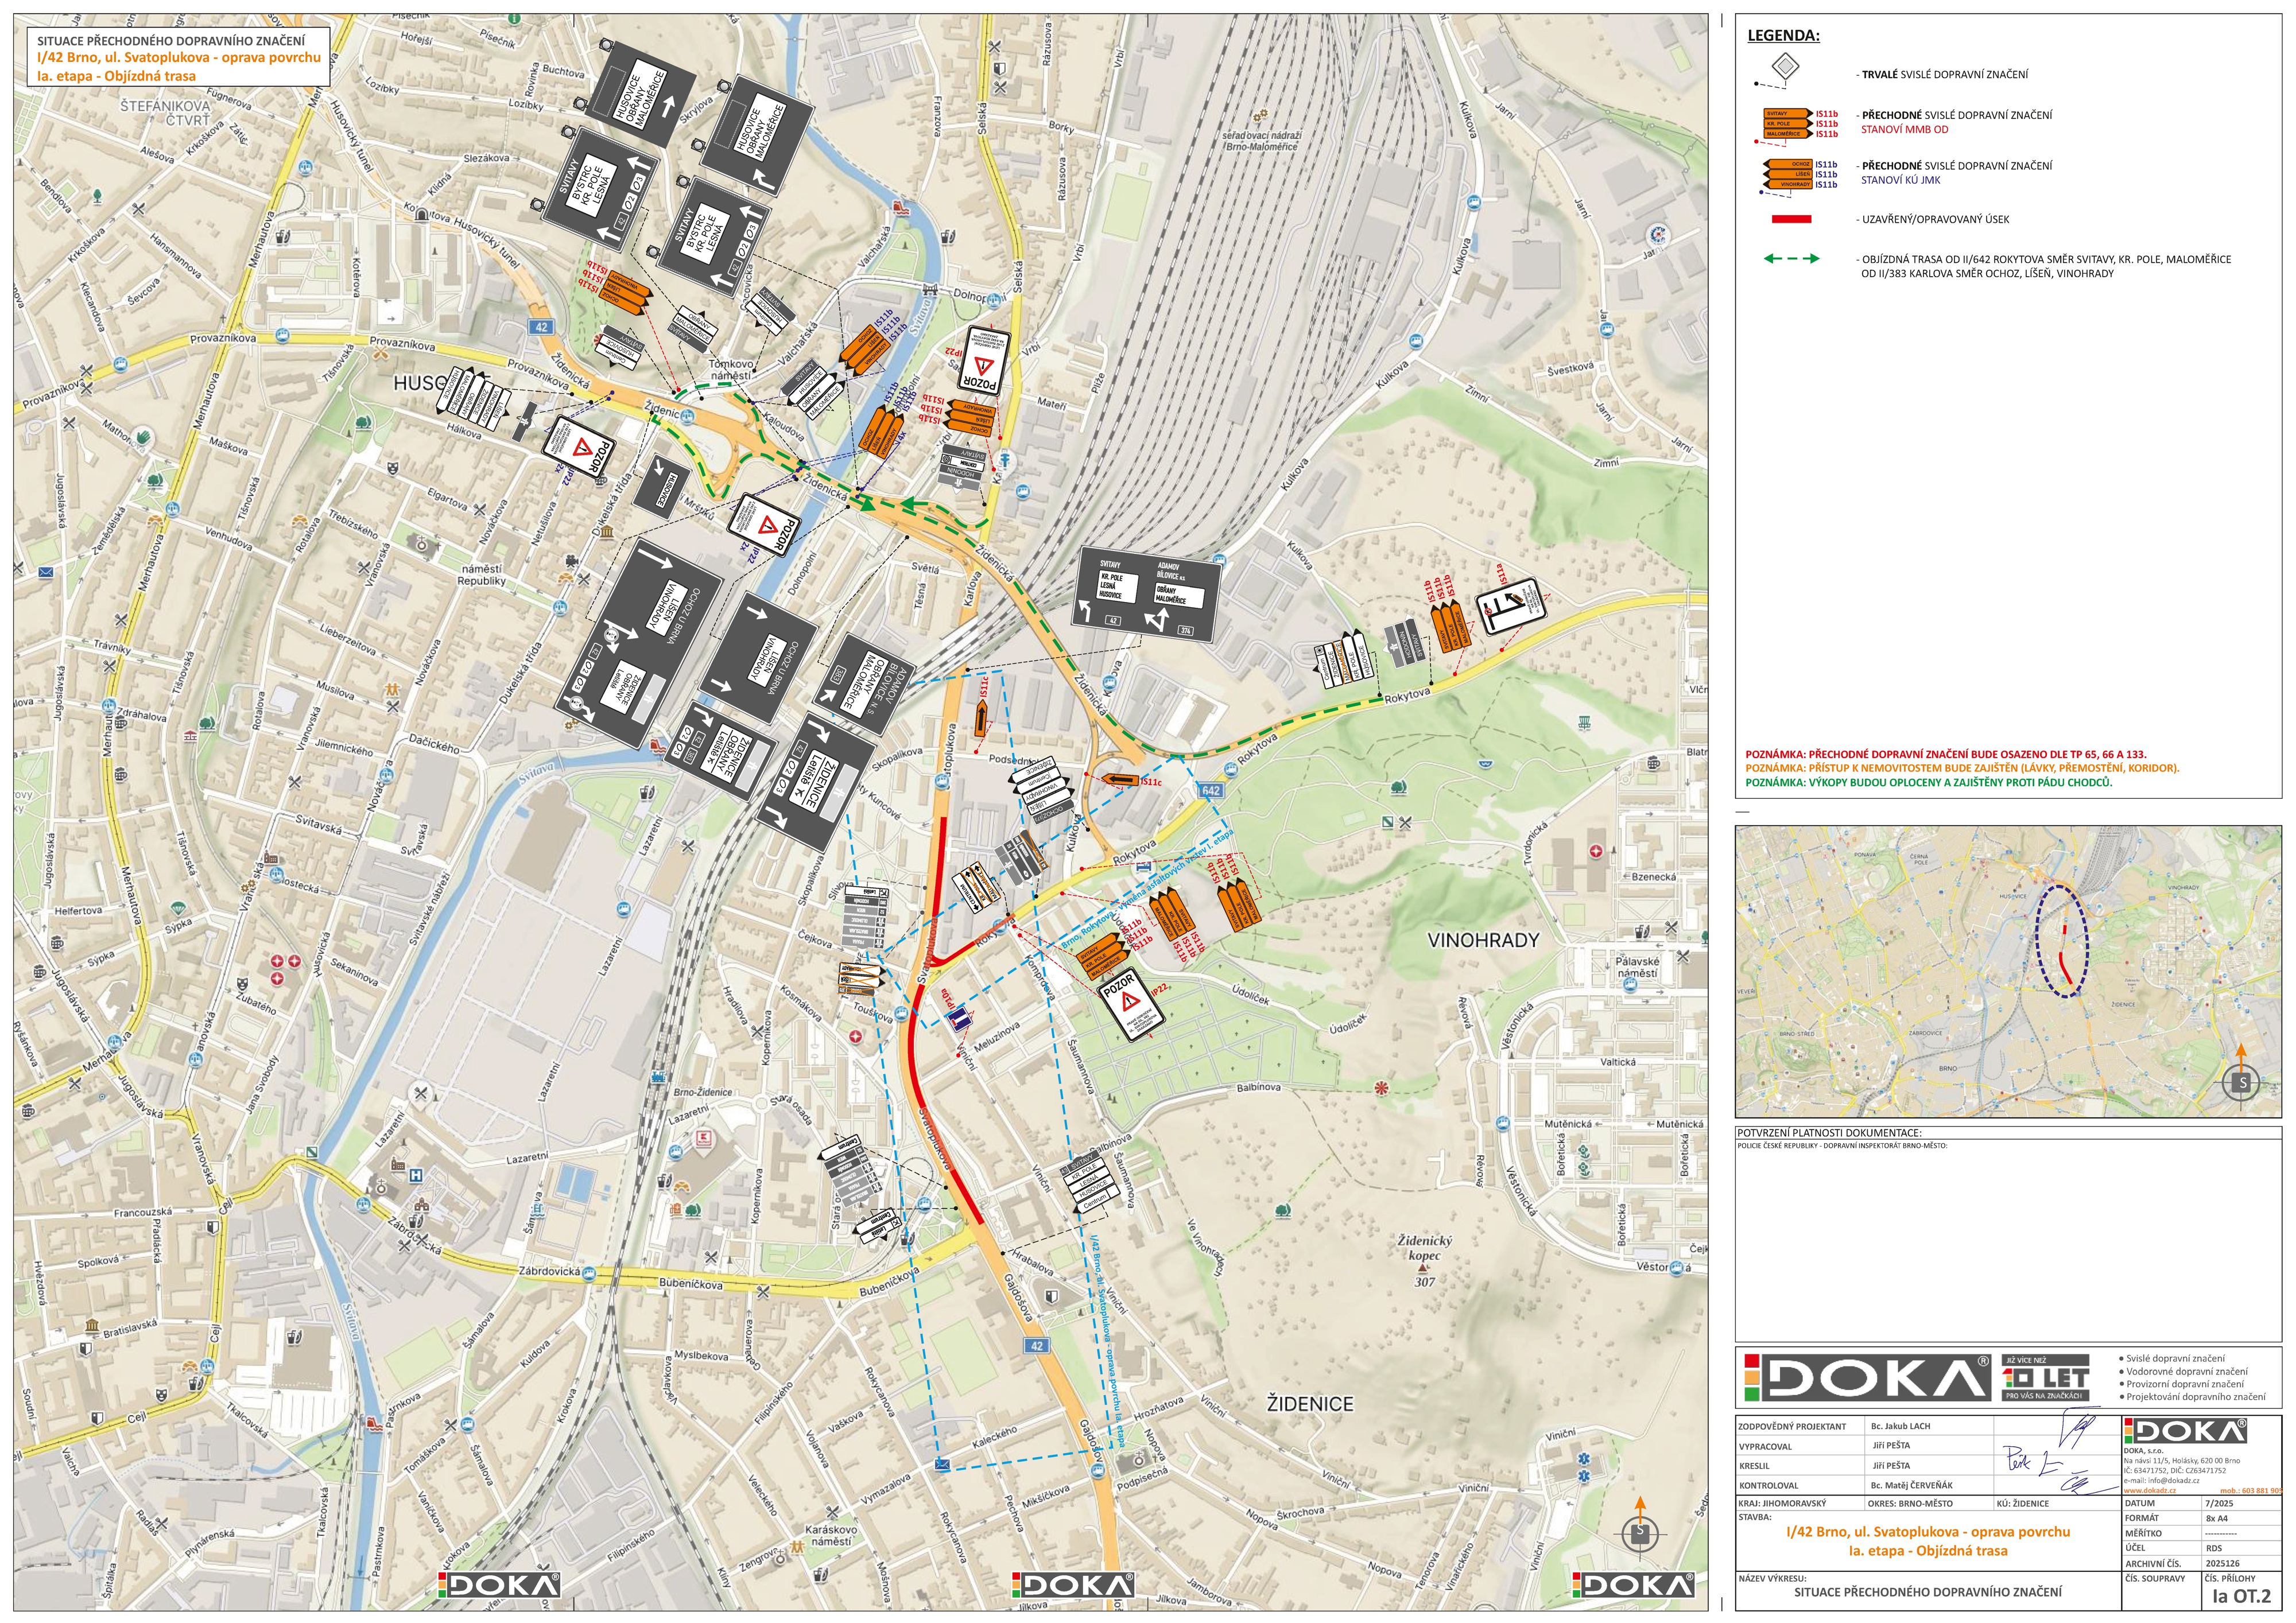
Task: Click the compass icon inside overview inset map
Action: (x=2241, y=1082)
